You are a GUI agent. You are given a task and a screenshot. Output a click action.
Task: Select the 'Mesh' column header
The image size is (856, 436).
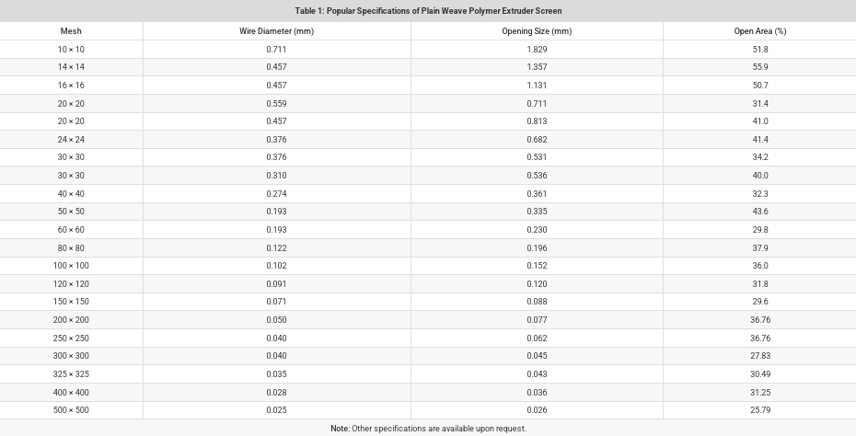71,31
